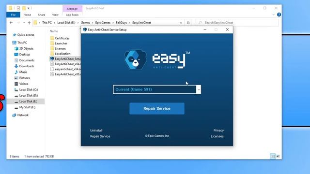
Task: Refresh the EasyAntiCheat folder
Action: (x=188, y=23)
